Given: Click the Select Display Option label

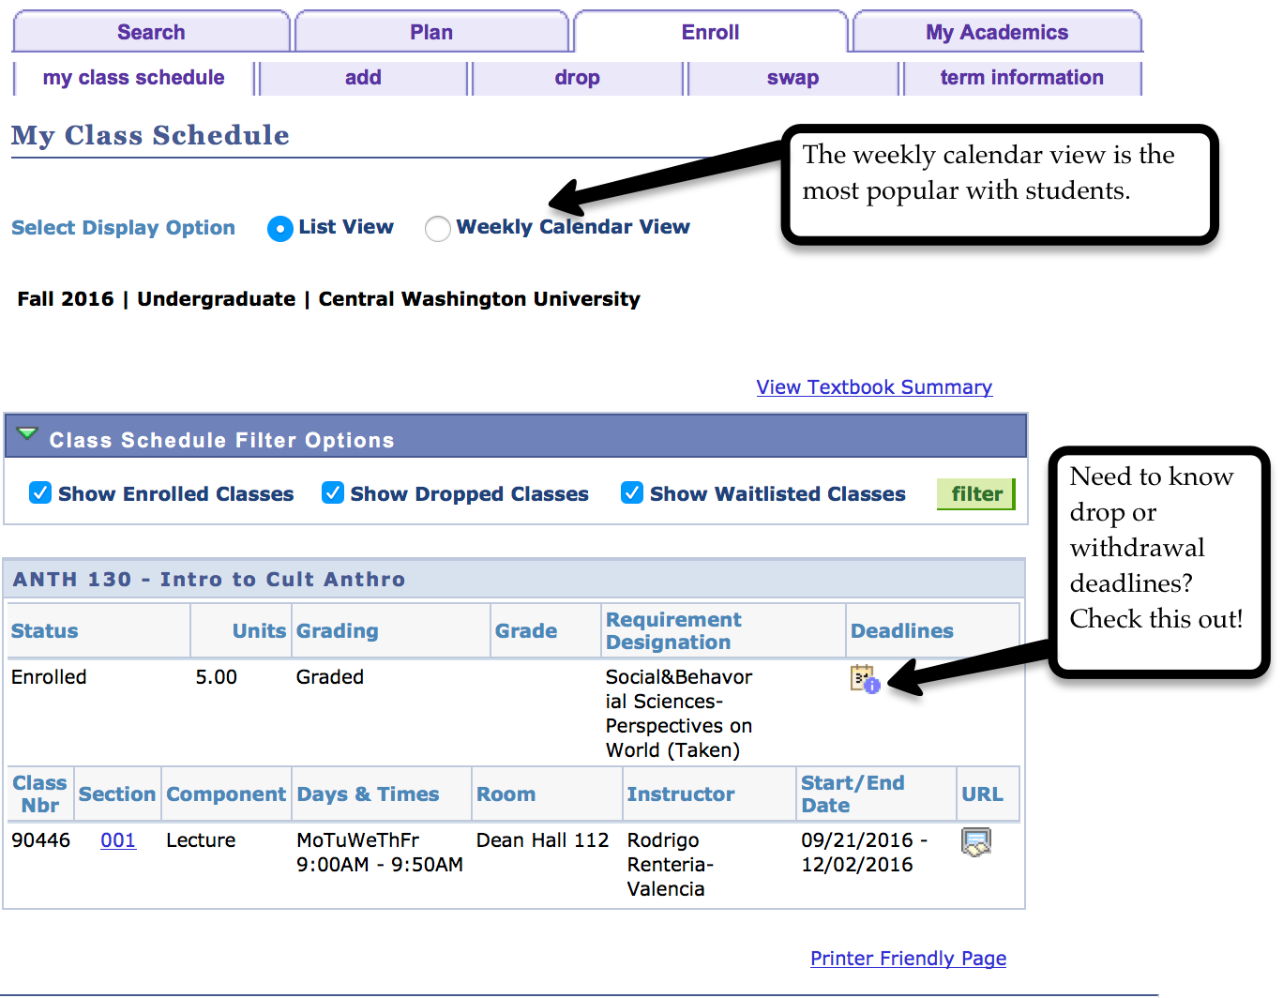Looking at the screenshot, I should (x=123, y=228).
